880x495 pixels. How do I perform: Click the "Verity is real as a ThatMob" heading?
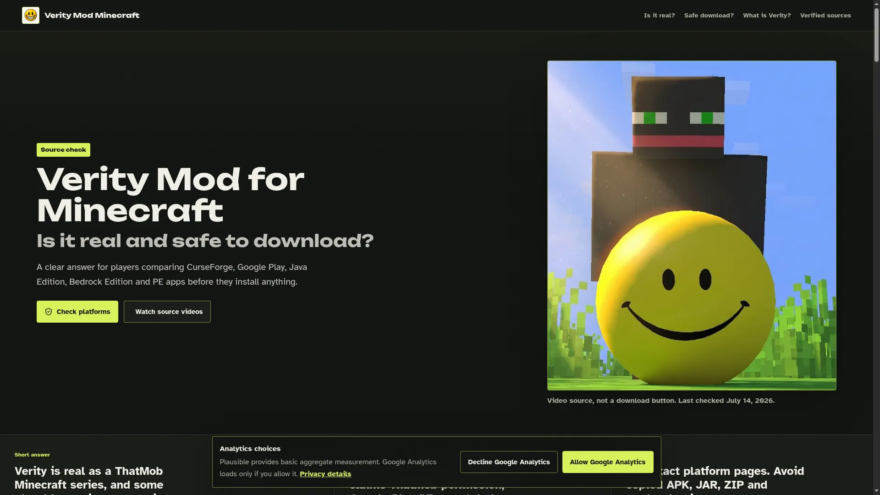pyautogui.click(x=89, y=478)
